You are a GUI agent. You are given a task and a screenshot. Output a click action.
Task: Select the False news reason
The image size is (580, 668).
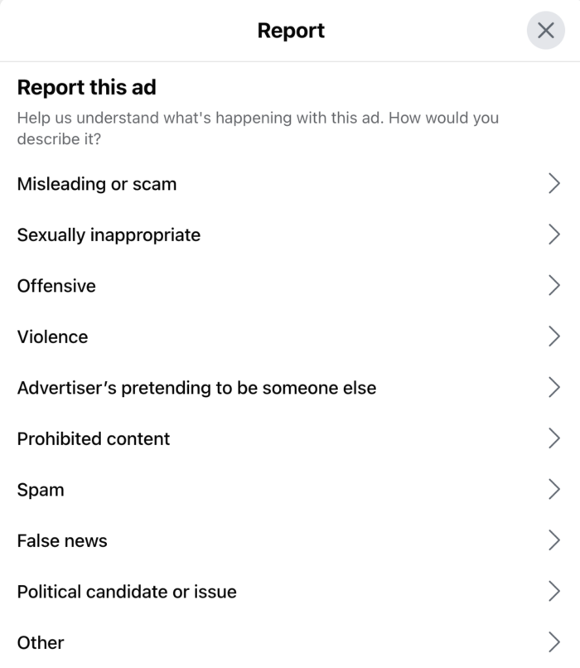tap(62, 540)
